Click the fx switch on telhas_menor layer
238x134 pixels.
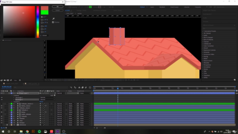click(x=46, y=106)
